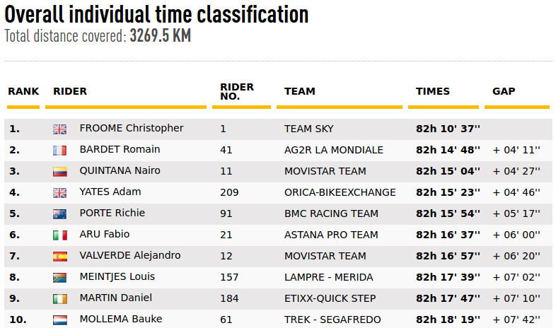Click the British flag next to Froome
Screen dimensions: 556x328
point(59,129)
